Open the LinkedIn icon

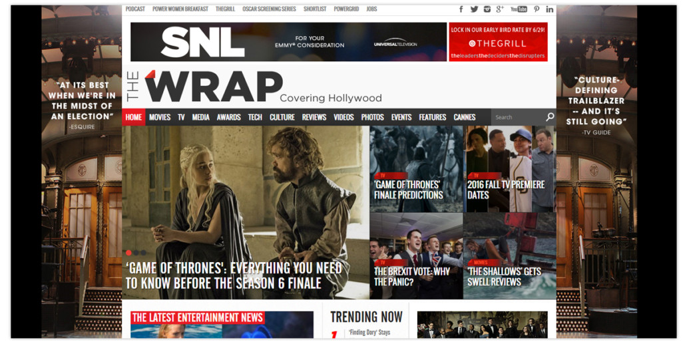pyautogui.click(x=549, y=9)
